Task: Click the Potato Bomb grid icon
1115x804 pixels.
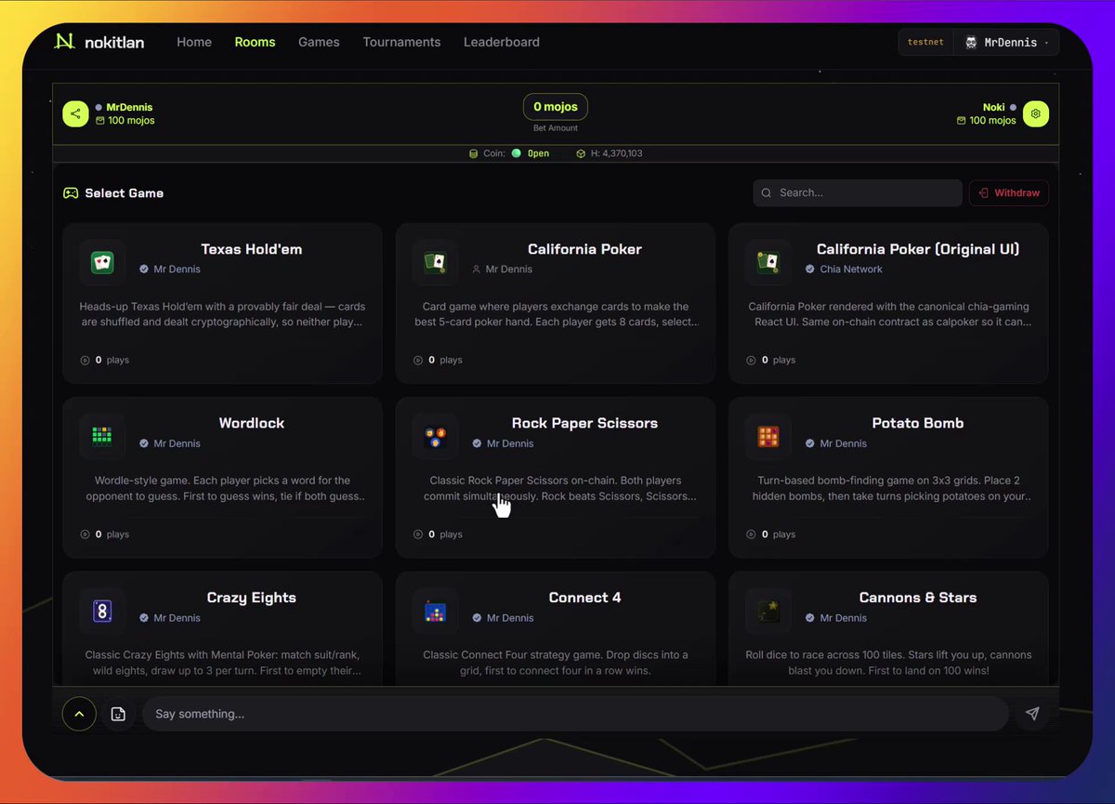Action: click(768, 437)
